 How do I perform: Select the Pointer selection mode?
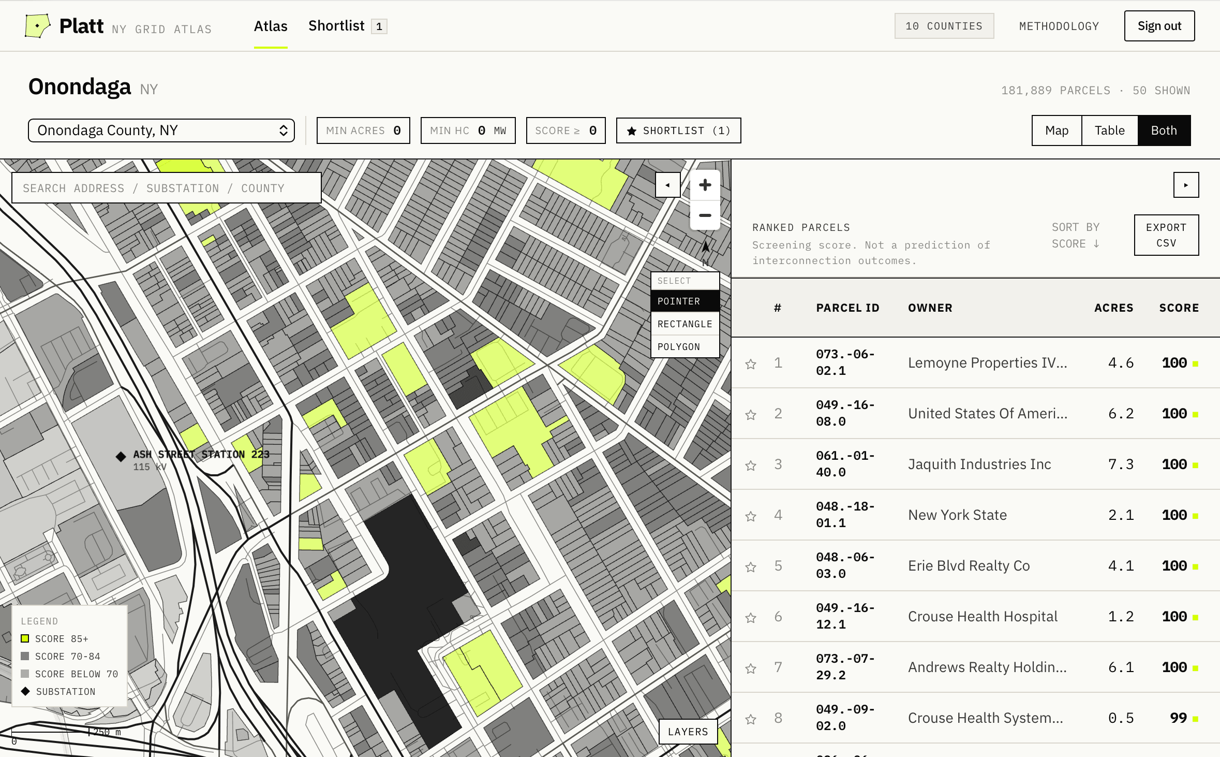(685, 301)
